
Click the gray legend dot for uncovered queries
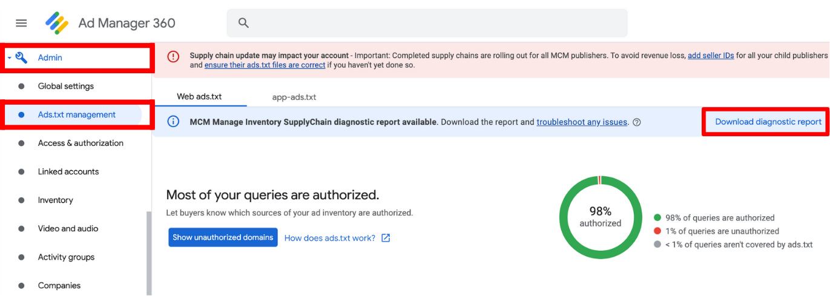657,244
